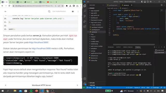Toggle the primary side bar layout button
This screenshot has width=166, height=93.
[142, 2]
